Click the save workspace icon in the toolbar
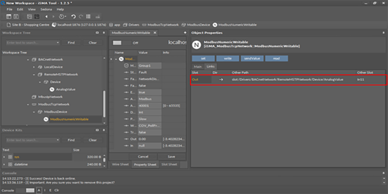388x194 pixels. tap(16, 16)
